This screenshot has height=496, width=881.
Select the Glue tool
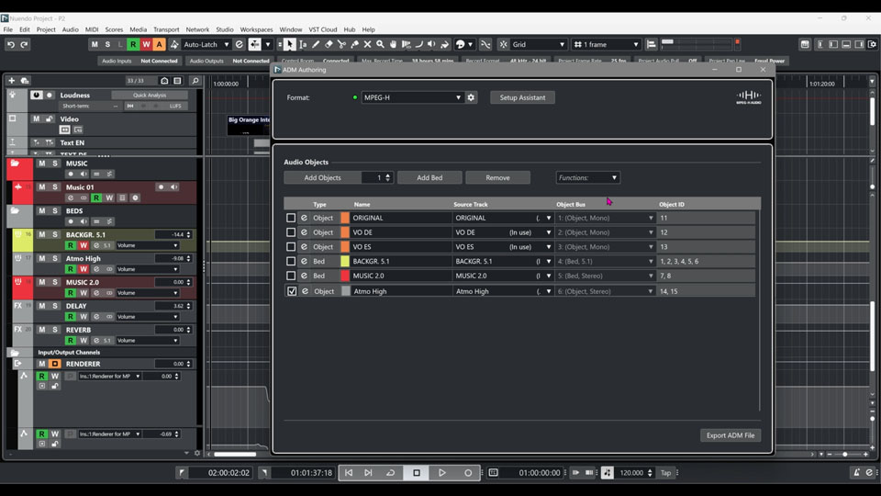point(354,44)
